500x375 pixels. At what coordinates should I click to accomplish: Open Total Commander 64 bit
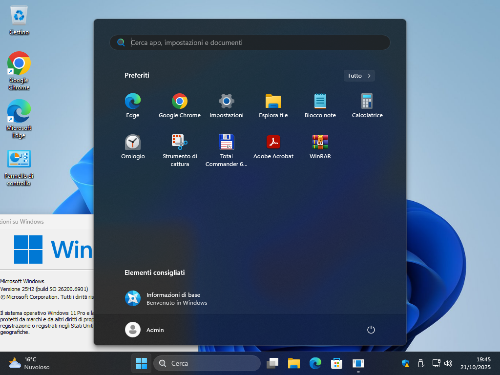[227, 150]
